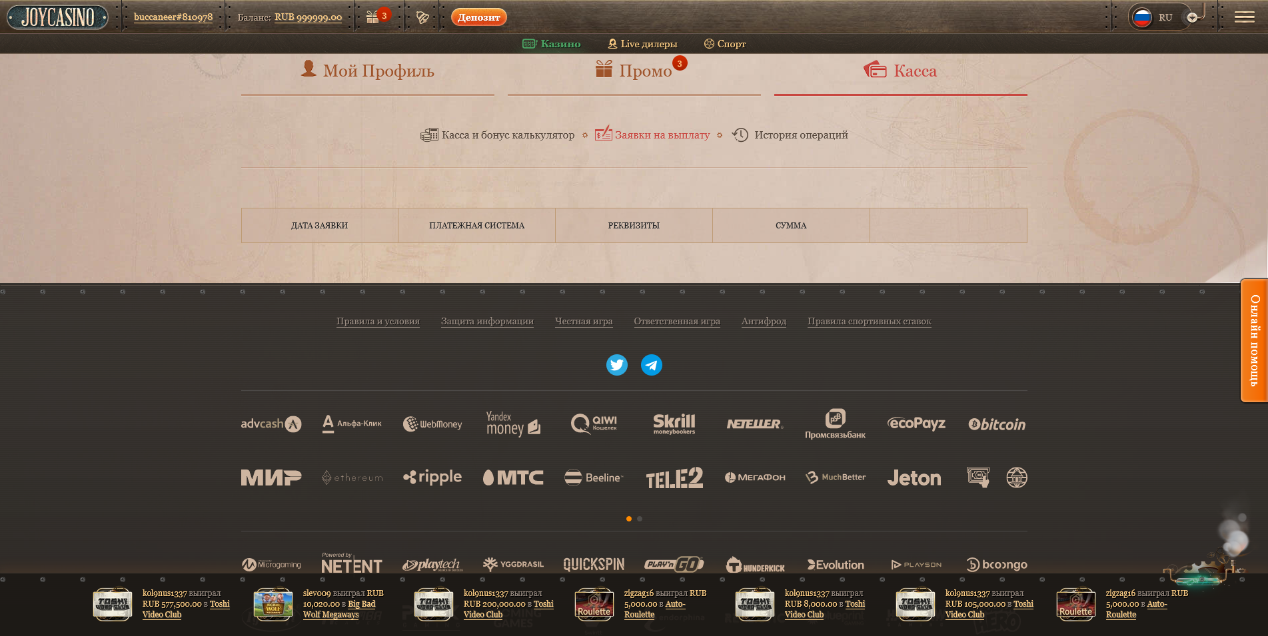Click the Bitcoin payment logo

tap(997, 424)
